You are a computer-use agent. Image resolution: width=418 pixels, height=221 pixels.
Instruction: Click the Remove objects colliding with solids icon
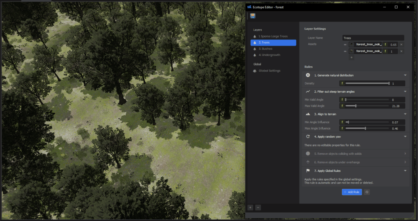click(308, 153)
